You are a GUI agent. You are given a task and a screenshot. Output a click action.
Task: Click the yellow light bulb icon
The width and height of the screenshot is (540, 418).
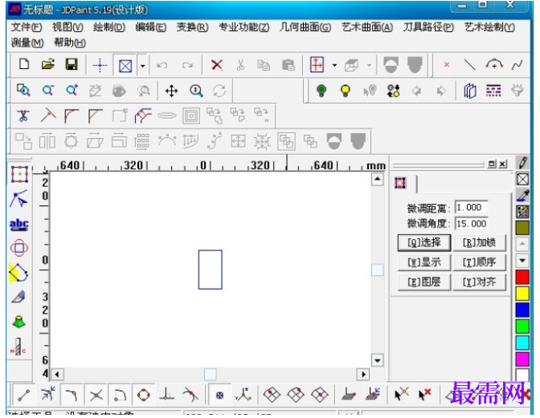[x=346, y=91]
